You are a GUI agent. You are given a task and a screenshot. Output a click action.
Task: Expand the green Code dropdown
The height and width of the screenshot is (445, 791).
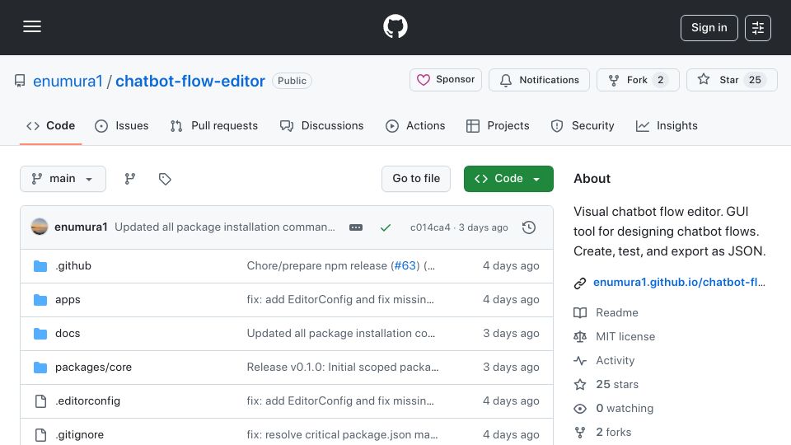(508, 179)
